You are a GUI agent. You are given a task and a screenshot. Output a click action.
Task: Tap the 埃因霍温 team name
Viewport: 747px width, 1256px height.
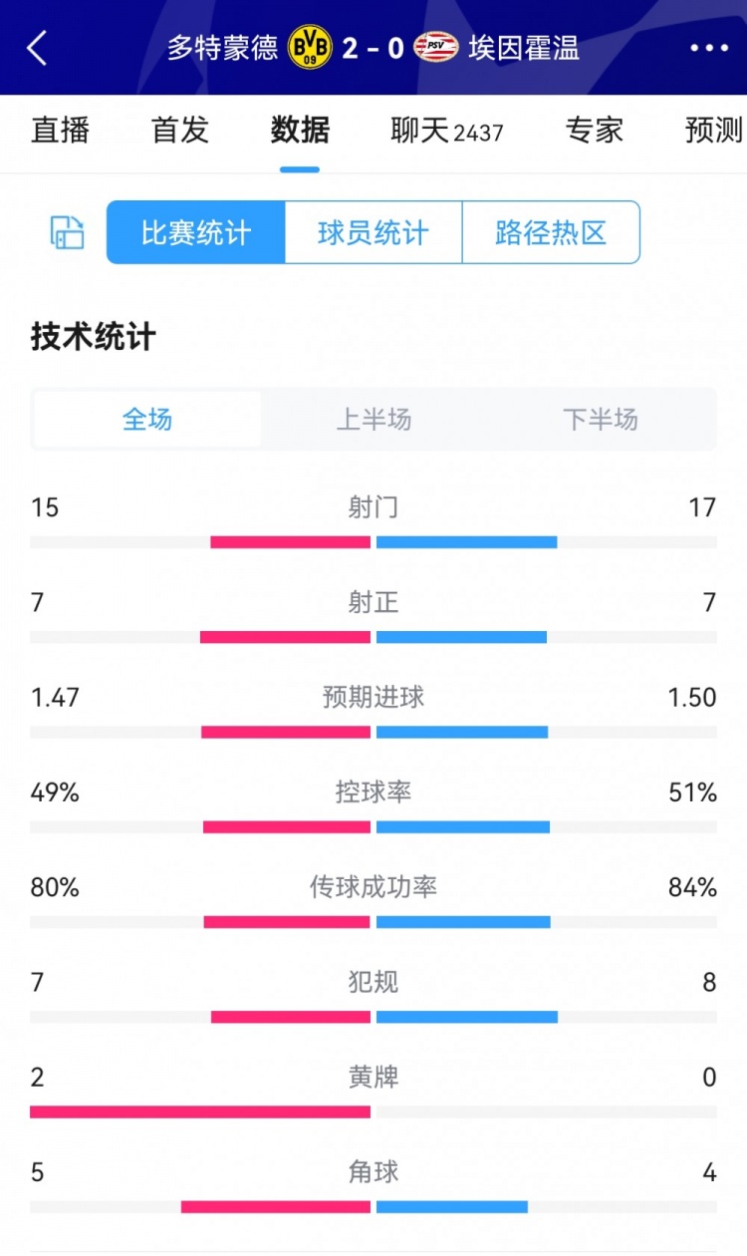pos(524,48)
